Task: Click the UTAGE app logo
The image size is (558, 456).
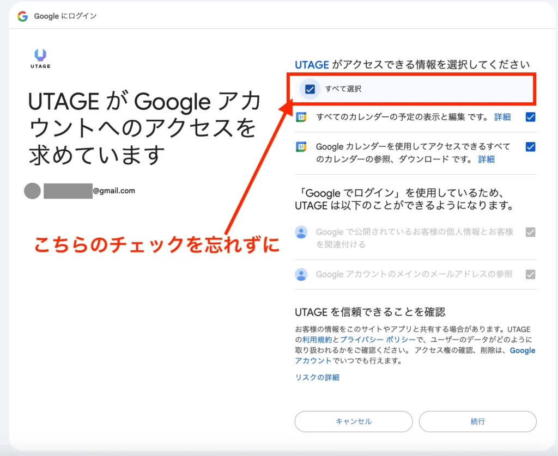Action: [x=40, y=59]
